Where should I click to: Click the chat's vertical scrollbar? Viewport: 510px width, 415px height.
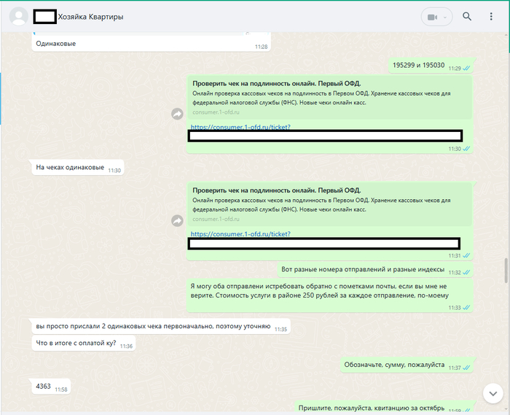(x=506, y=270)
